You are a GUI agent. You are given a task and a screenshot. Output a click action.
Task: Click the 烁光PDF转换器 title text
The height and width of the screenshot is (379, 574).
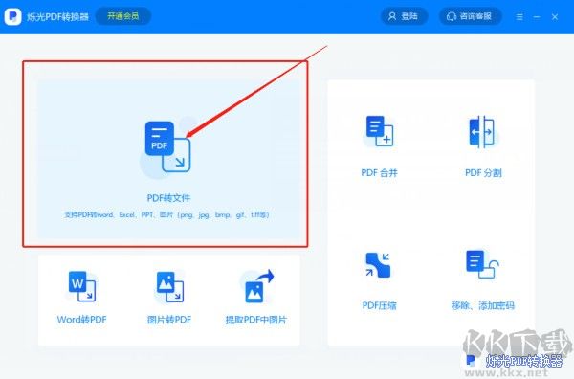57,17
